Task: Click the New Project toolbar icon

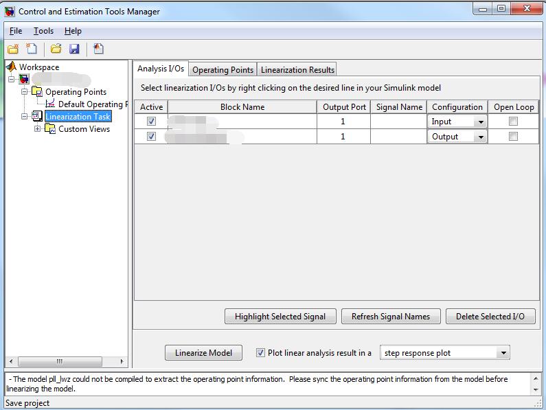Action: tap(13, 49)
